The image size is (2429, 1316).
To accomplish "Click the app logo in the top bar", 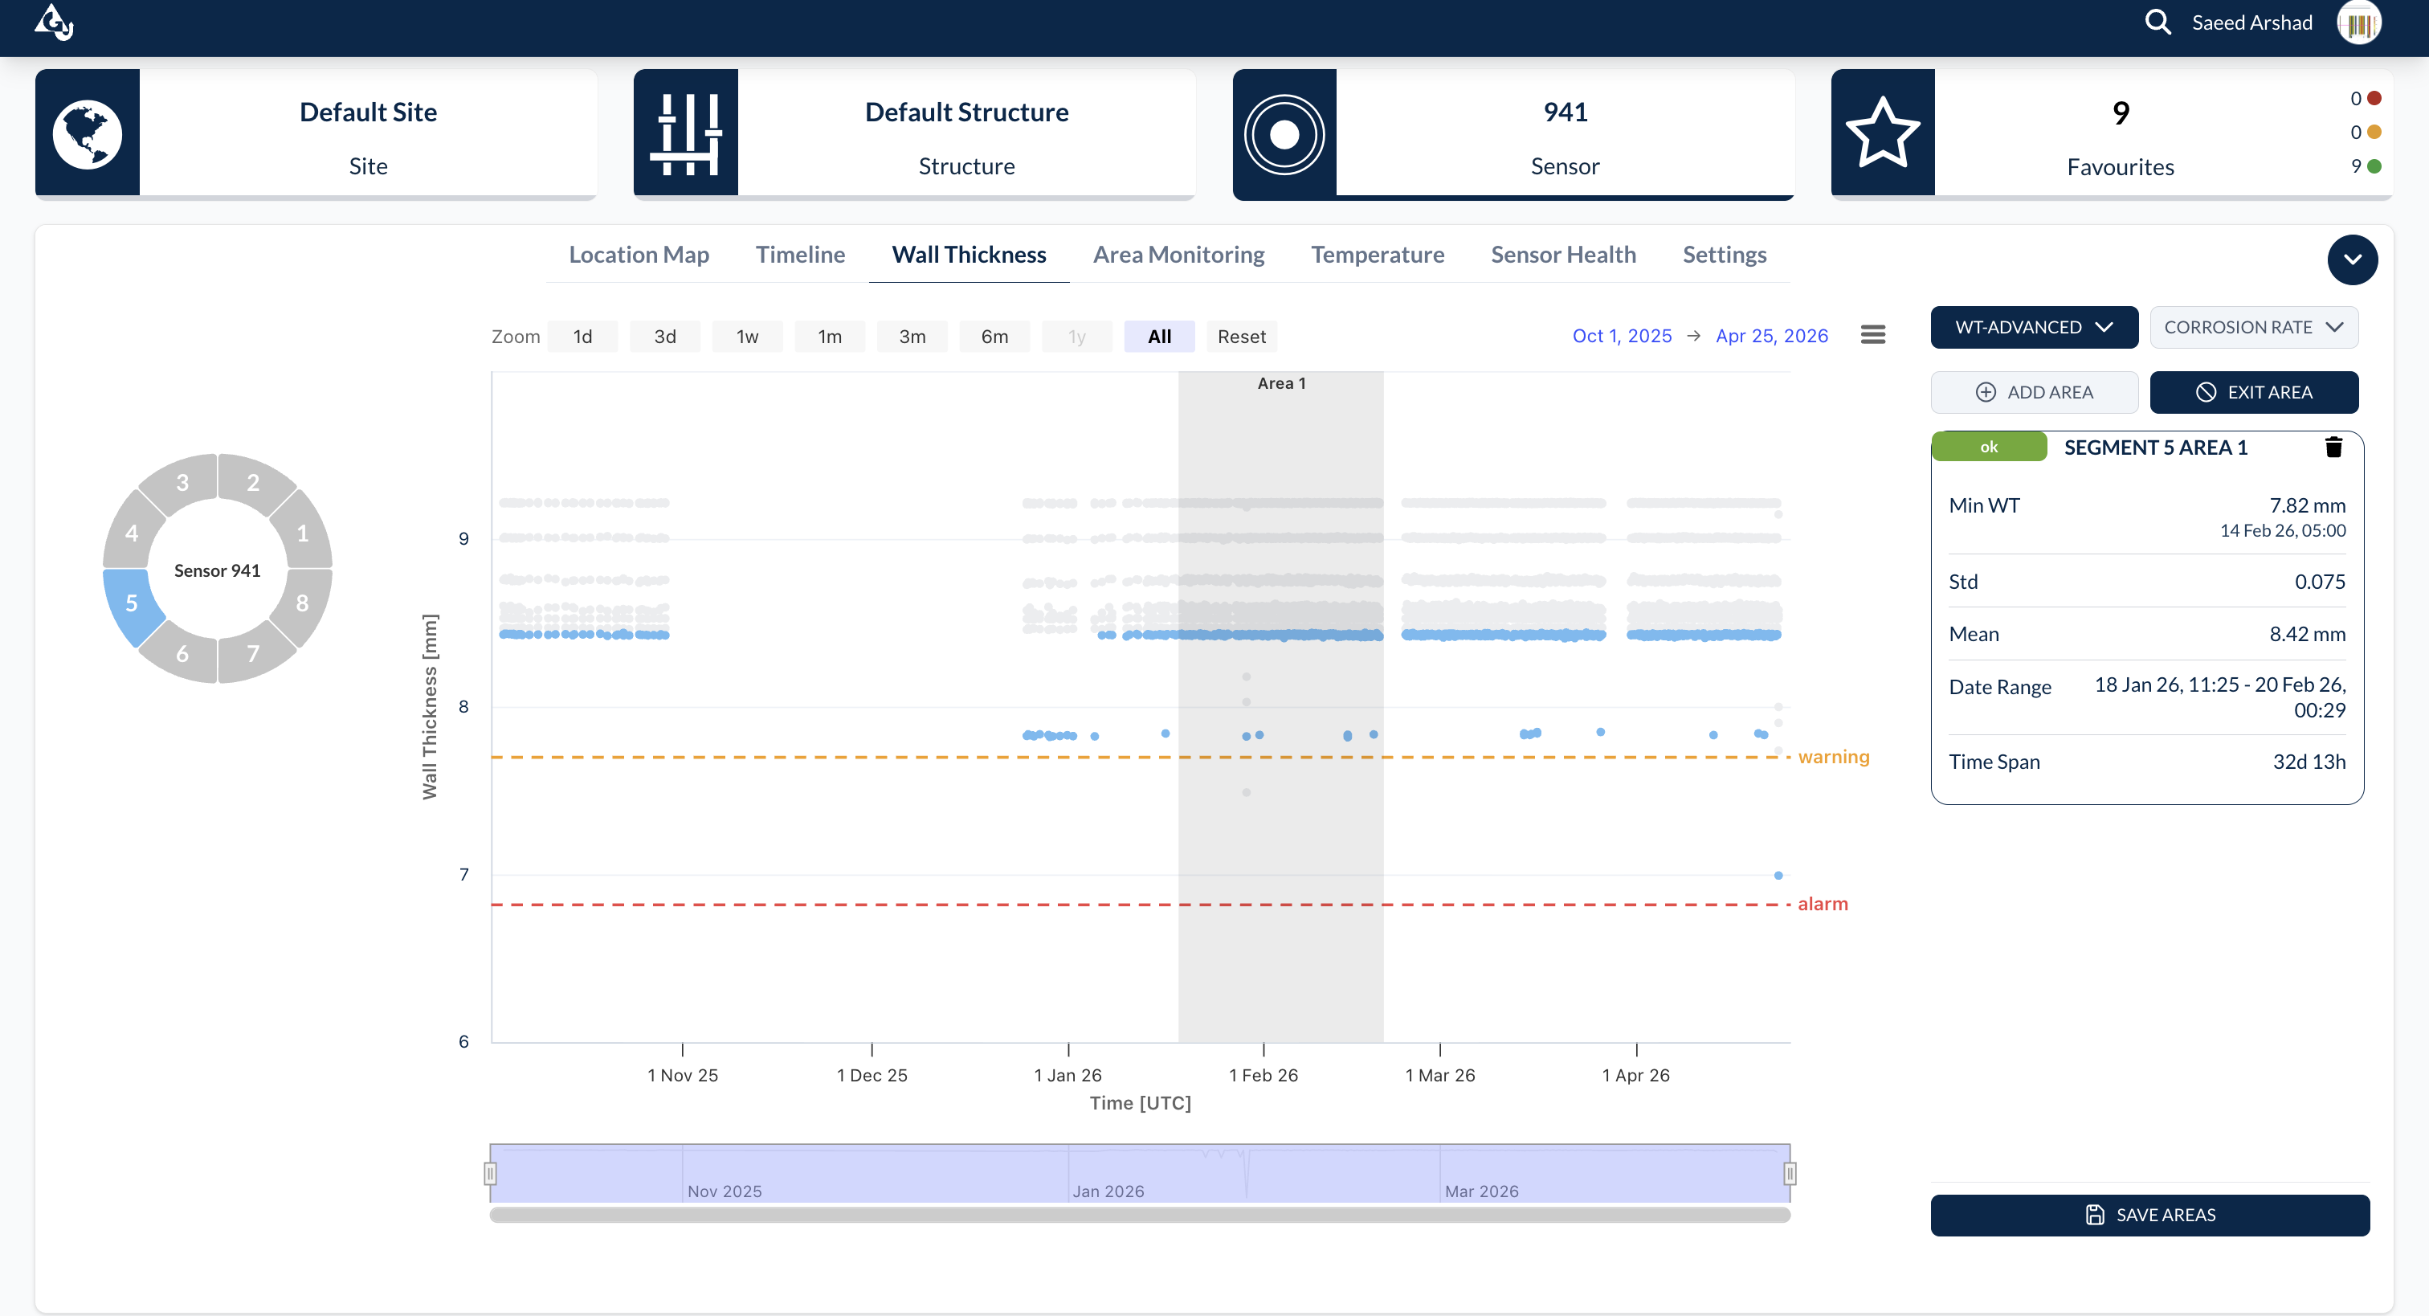I will click(x=54, y=22).
